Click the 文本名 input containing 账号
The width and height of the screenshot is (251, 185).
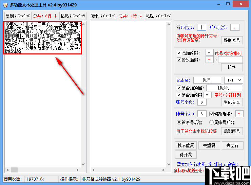tap(207, 80)
